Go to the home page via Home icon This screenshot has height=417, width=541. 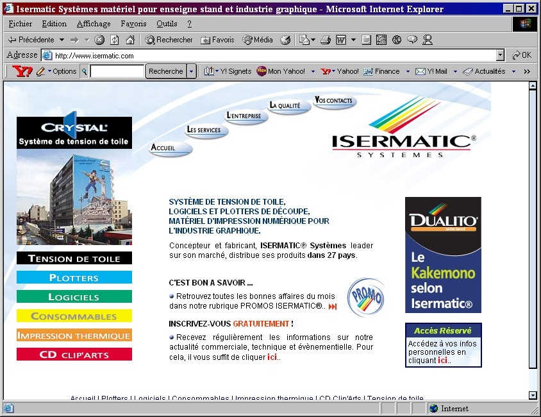tap(130, 40)
